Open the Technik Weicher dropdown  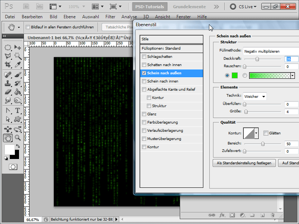pyautogui.click(x=255, y=96)
